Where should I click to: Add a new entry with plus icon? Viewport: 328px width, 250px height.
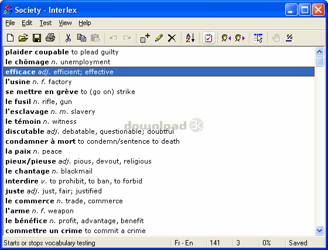pos(145,38)
